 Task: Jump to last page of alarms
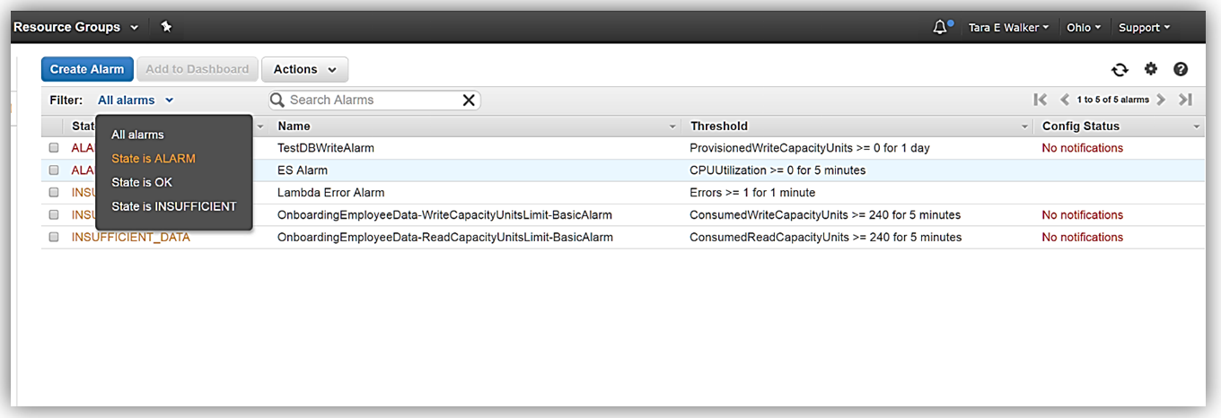pos(1185,100)
